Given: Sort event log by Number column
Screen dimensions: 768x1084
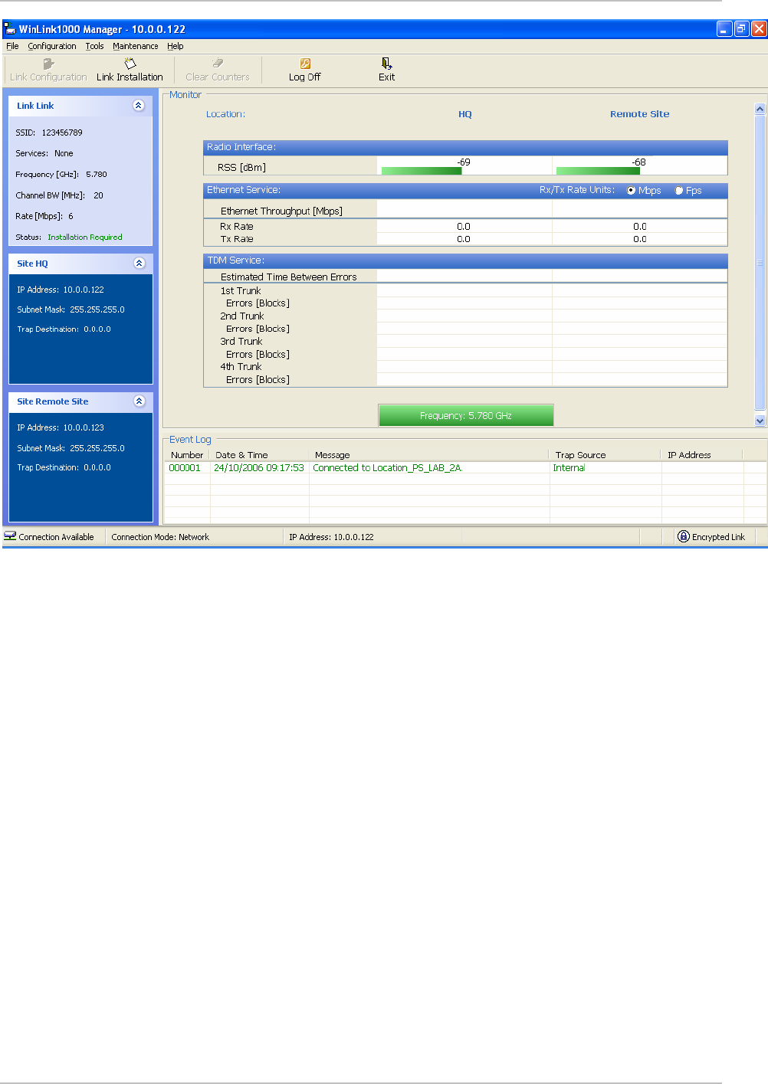Looking at the screenshot, I should tap(187, 455).
